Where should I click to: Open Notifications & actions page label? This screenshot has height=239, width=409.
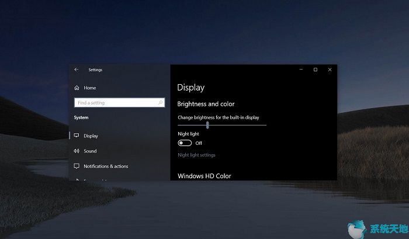point(106,166)
